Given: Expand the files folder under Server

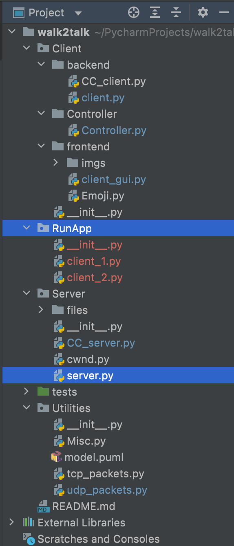Looking at the screenshot, I should point(41,310).
